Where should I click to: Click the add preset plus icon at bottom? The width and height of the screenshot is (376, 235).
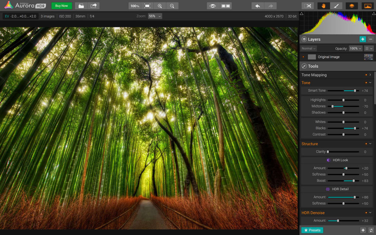(363, 230)
